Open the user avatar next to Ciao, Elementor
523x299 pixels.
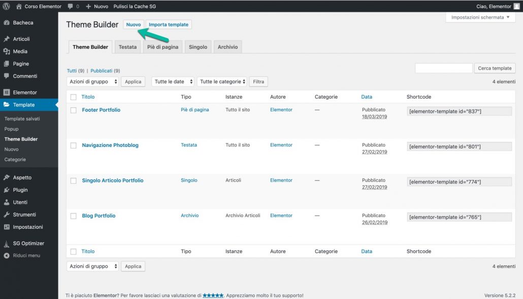tap(517, 6)
